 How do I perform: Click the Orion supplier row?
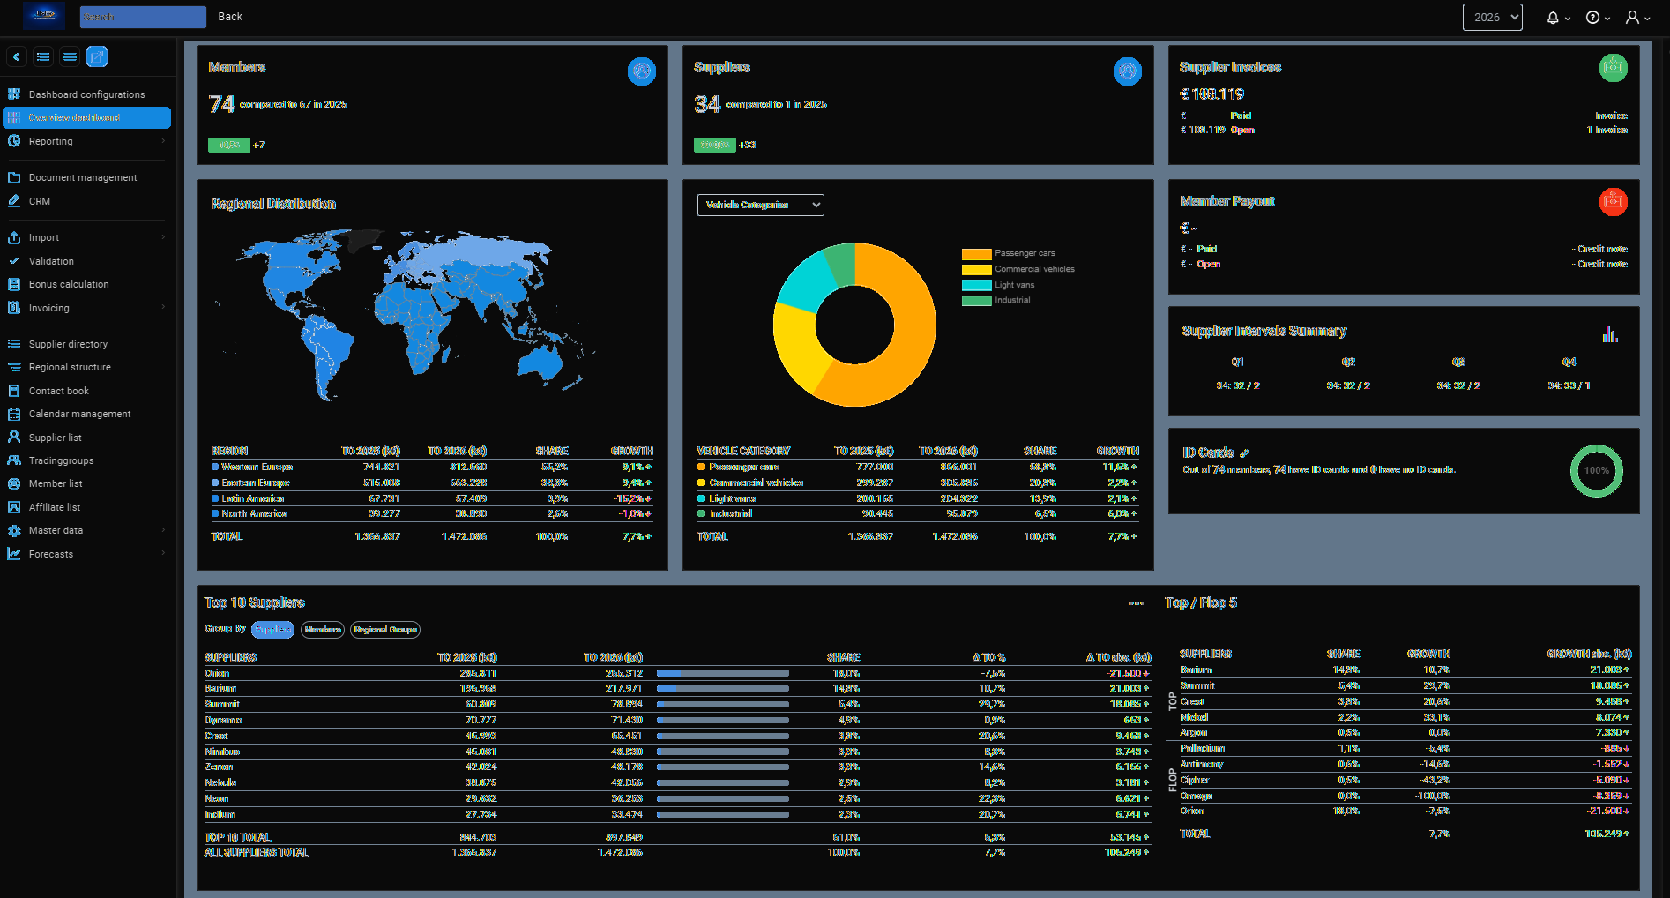[x=677, y=673]
